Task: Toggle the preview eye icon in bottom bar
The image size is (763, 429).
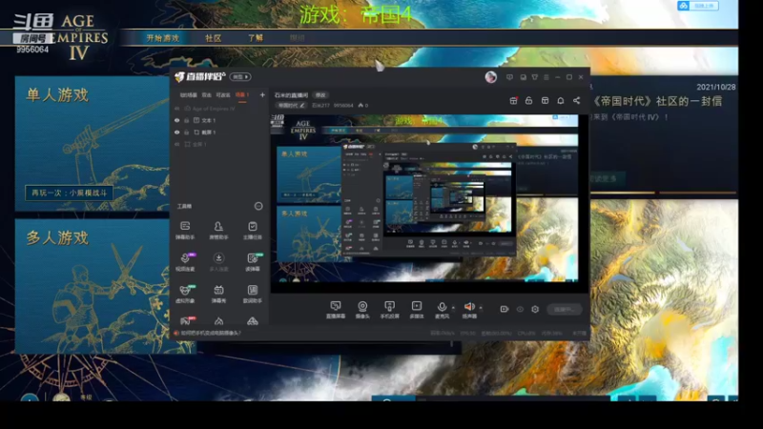Action: coord(520,309)
